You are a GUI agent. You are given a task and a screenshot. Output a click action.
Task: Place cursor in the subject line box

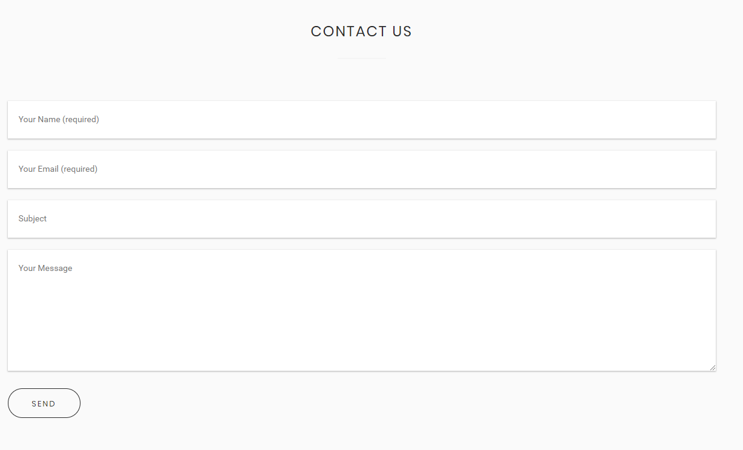pyautogui.click(x=361, y=219)
